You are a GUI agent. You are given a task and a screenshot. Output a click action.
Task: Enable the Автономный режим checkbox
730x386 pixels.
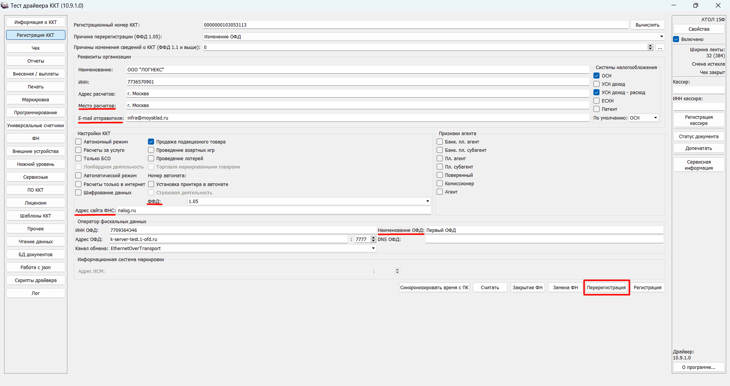pos(79,142)
